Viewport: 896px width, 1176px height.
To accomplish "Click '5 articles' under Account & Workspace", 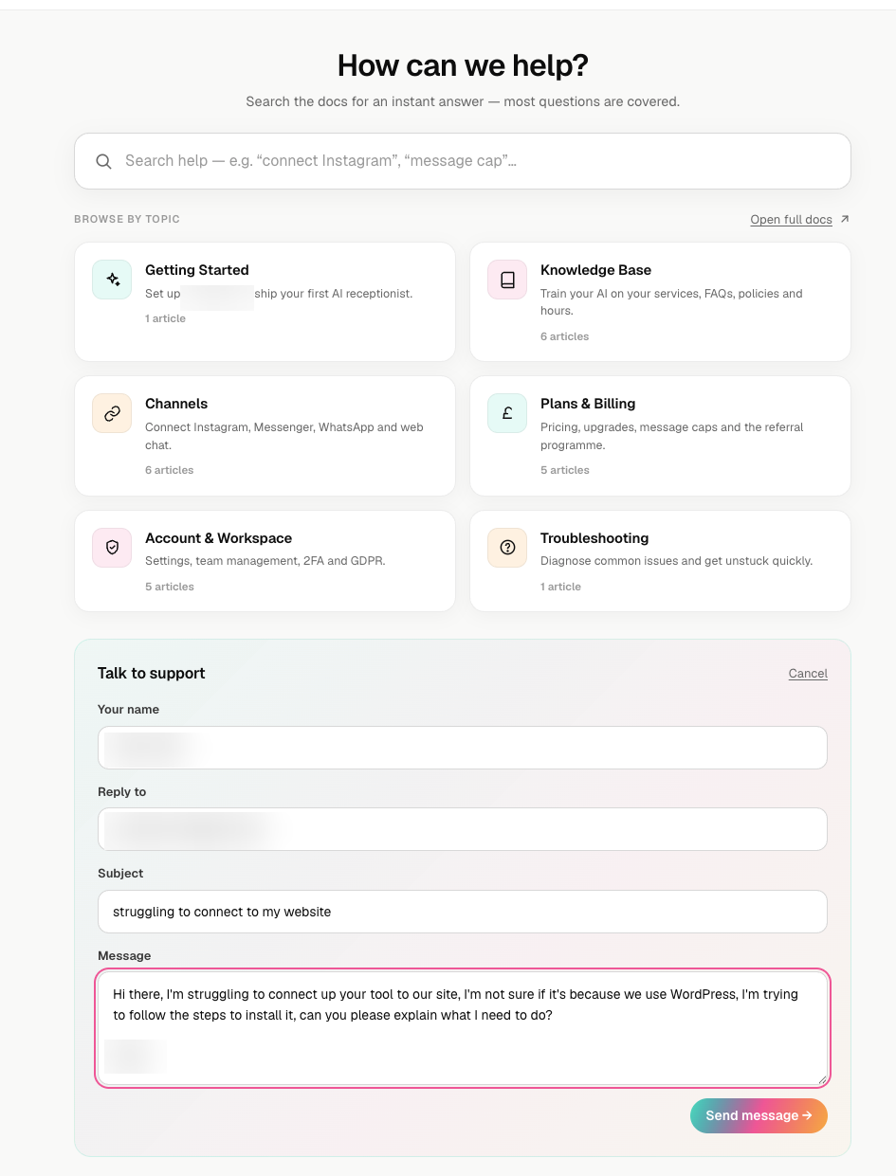I will click(169, 587).
